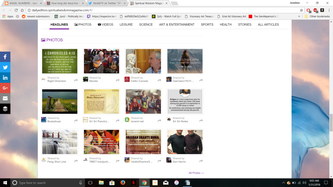Open the ART & ENTERTAINMENT tab
The height and width of the screenshot is (187, 333).
coord(177,25)
